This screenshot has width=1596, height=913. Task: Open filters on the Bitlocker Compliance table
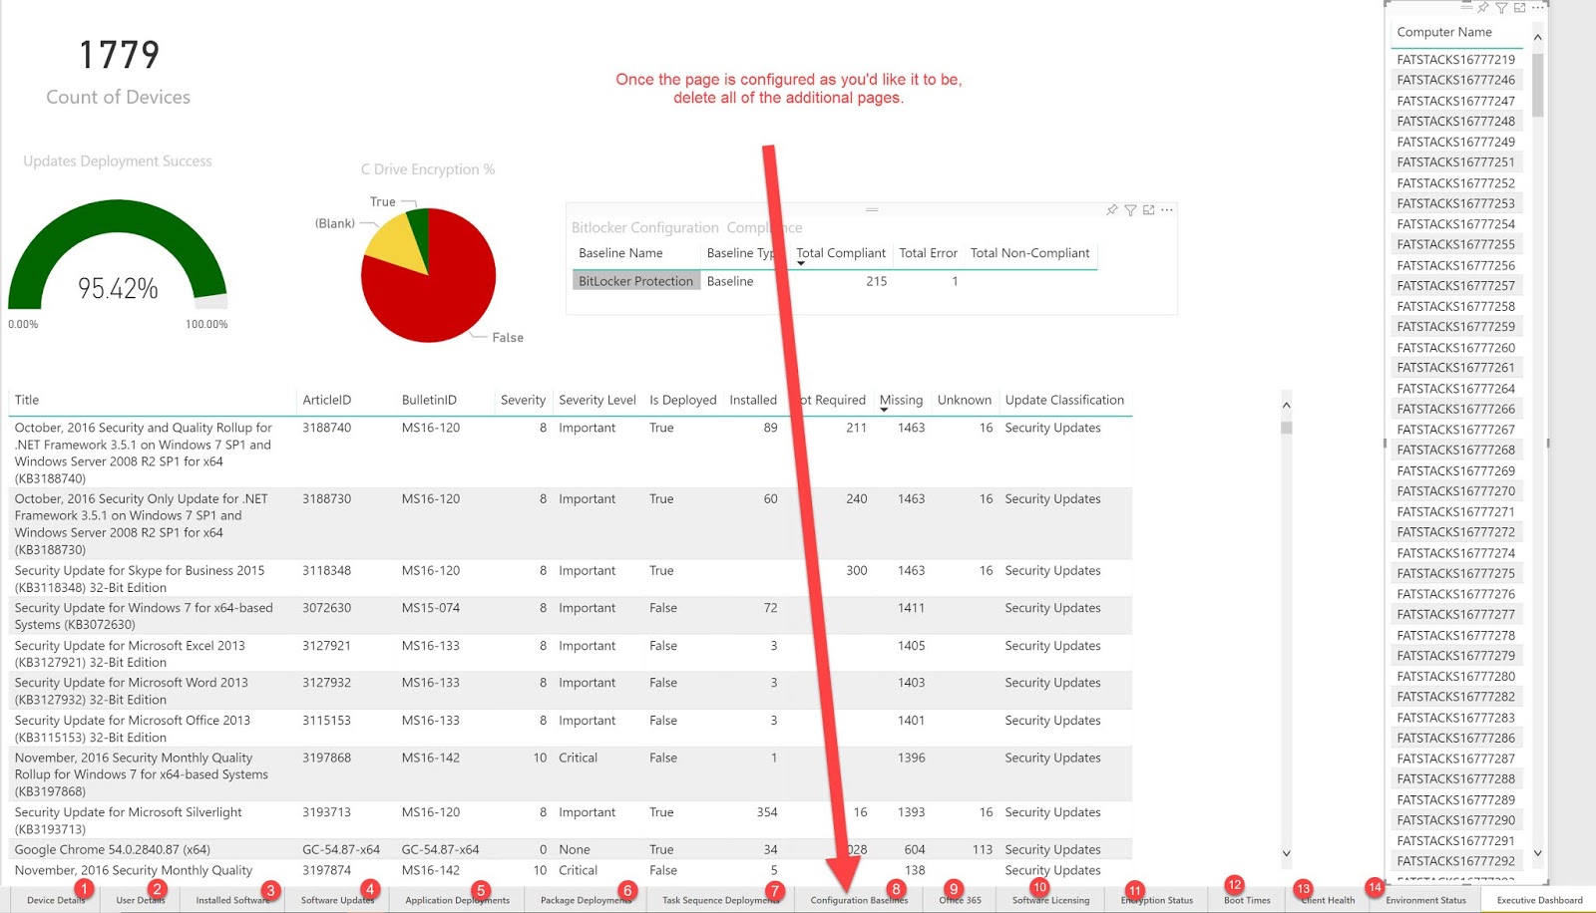coord(1130,210)
